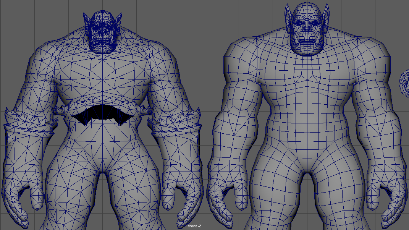Click the quad-mesh model's chest center

pyautogui.click(x=307, y=76)
